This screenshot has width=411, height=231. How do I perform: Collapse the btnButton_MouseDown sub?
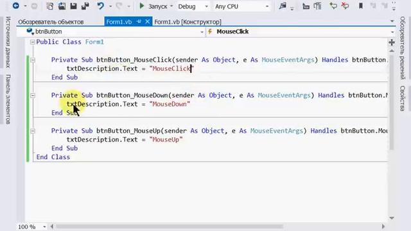[33, 96]
